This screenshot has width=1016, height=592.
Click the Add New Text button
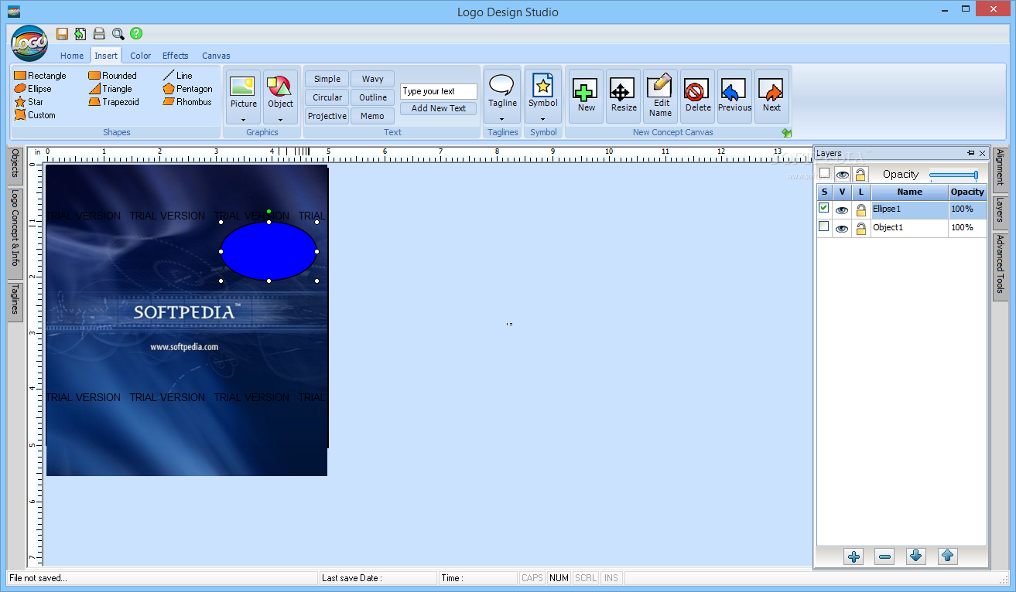439,108
